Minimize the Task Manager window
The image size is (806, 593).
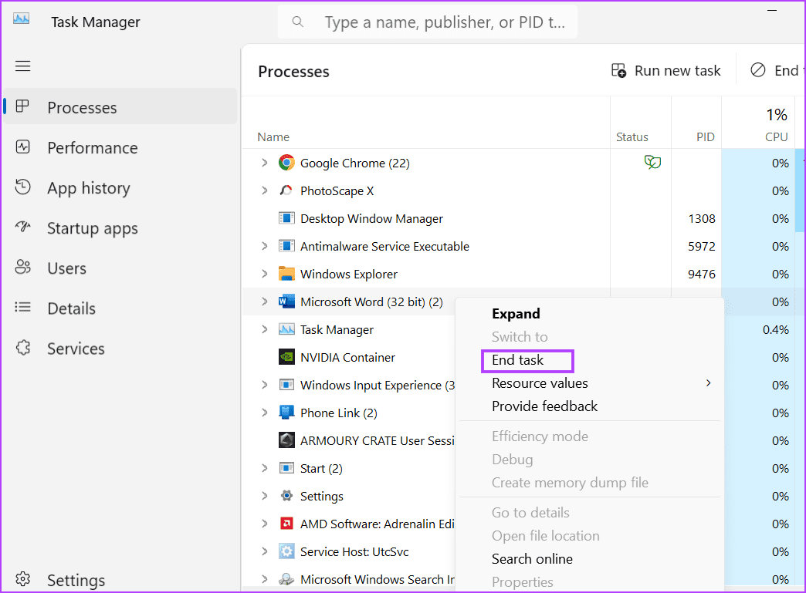point(771,10)
